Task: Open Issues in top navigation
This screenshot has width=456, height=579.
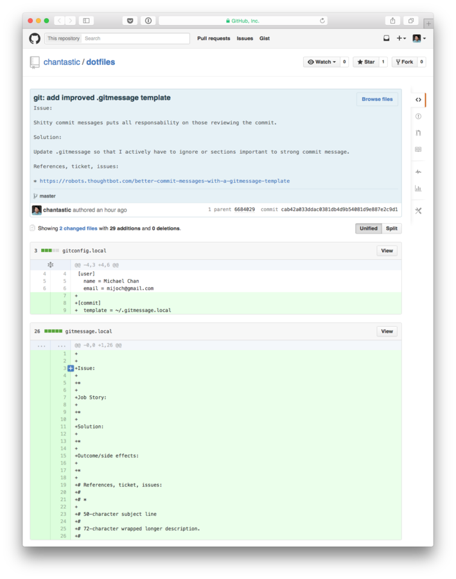Action: [245, 39]
